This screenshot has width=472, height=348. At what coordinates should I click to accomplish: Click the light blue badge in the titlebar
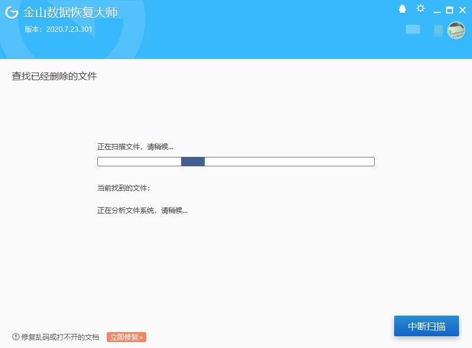413,29
